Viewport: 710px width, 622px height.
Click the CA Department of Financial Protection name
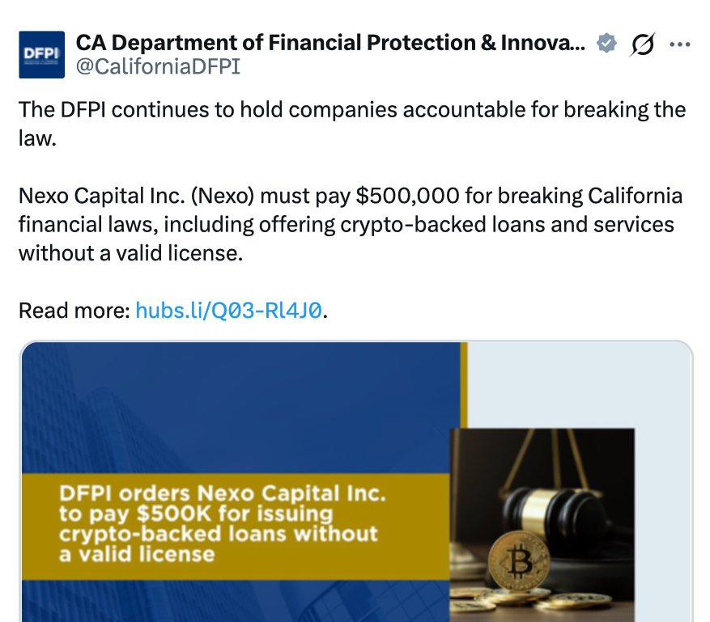pos(330,43)
